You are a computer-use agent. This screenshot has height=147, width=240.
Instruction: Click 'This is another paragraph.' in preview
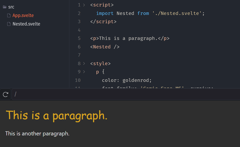pos(37,134)
